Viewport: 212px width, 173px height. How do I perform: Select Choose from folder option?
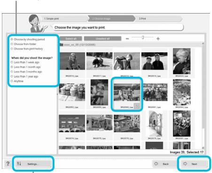point(24,44)
